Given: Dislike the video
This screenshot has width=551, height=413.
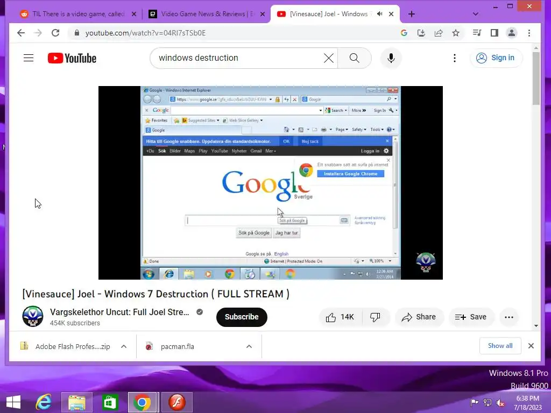Looking at the screenshot, I should tap(375, 317).
